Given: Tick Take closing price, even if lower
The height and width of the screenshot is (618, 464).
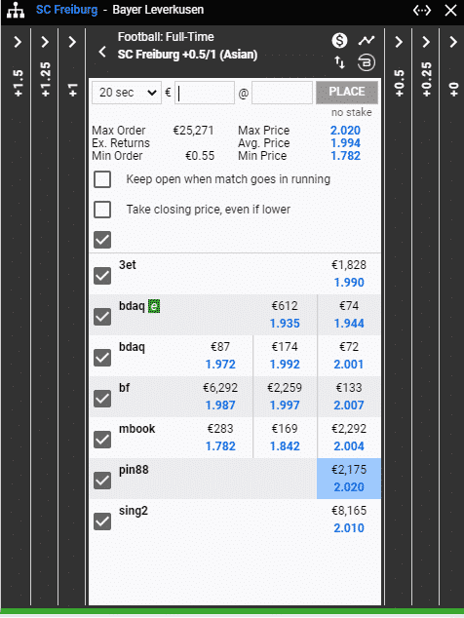Looking at the screenshot, I should [102, 210].
